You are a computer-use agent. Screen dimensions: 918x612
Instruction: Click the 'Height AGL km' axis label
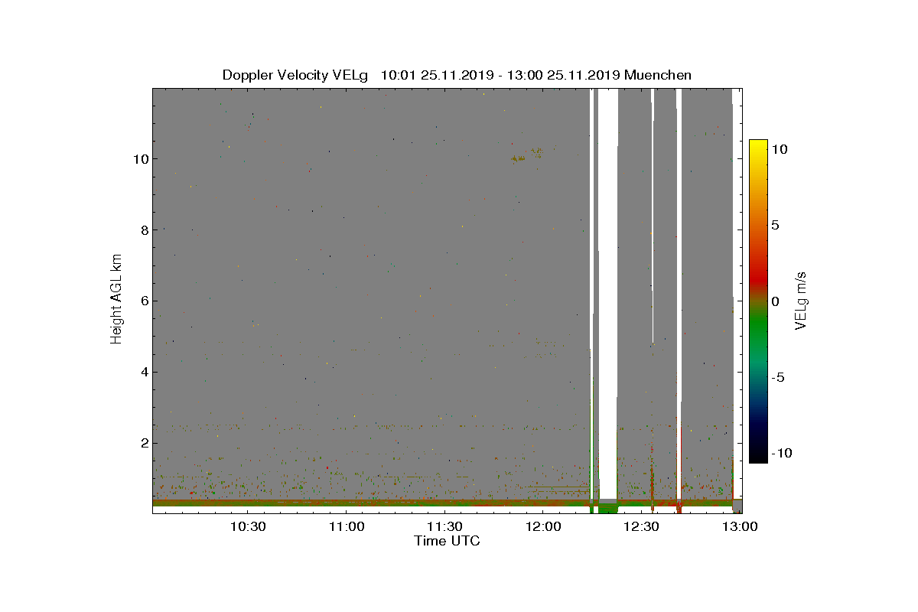click(116, 301)
